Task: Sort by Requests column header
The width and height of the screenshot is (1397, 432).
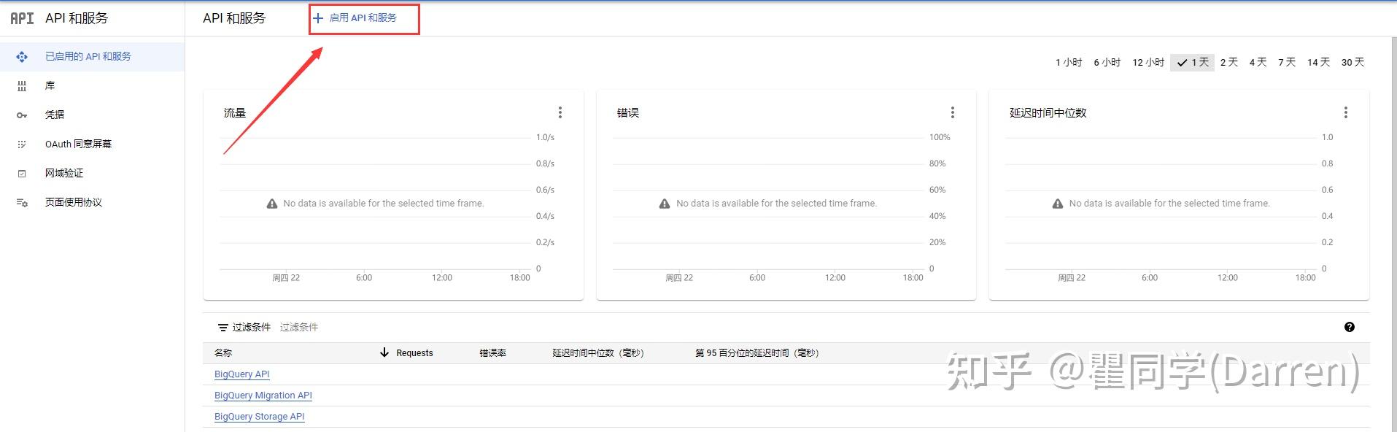Action: tap(414, 353)
